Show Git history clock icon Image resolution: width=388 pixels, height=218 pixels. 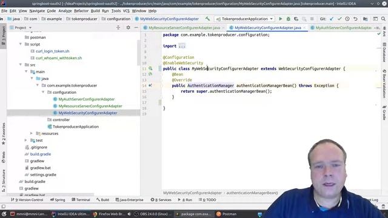point(347,19)
